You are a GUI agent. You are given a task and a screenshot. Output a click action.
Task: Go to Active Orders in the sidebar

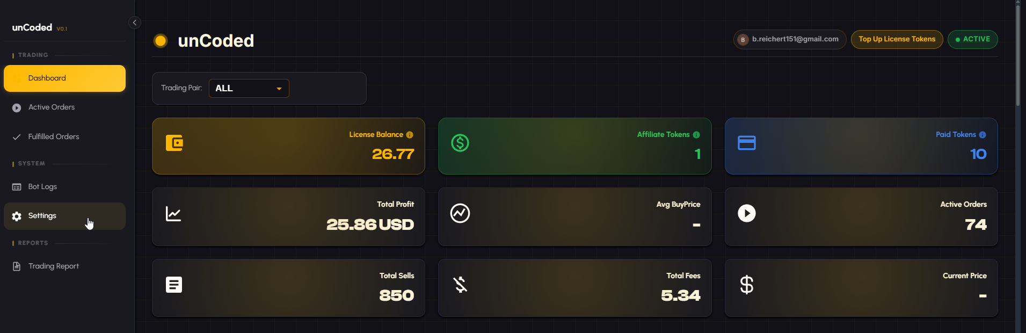click(x=52, y=107)
